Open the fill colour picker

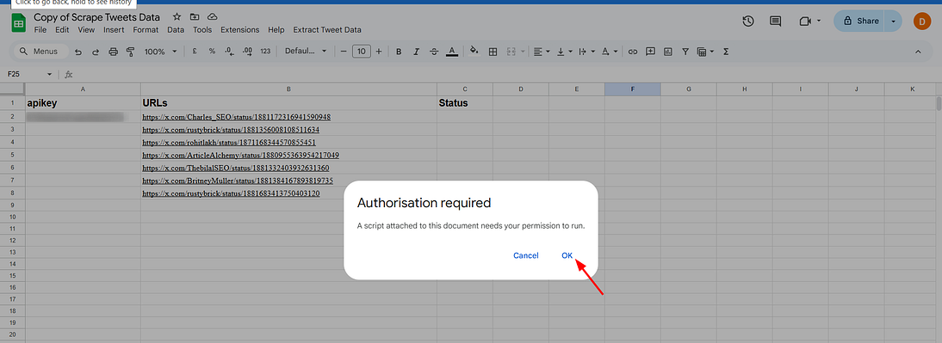click(474, 52)
